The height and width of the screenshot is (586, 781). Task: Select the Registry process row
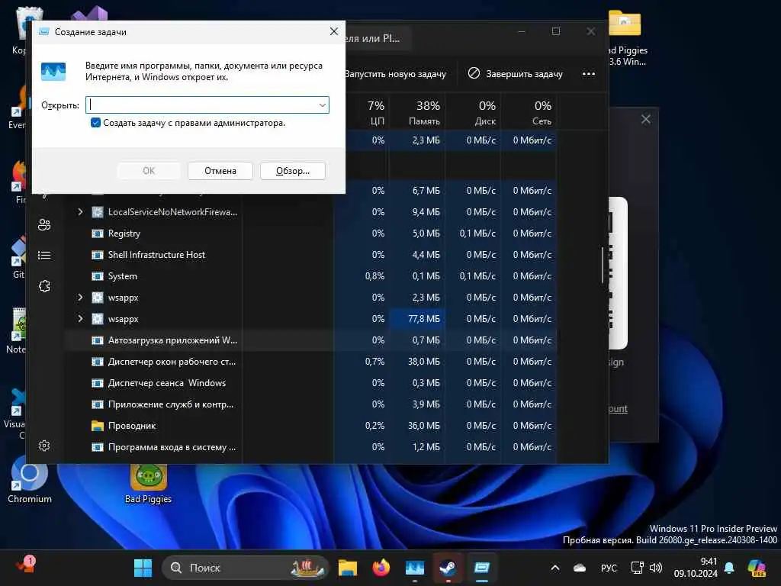pyautogui.click(x=311, y=233)
